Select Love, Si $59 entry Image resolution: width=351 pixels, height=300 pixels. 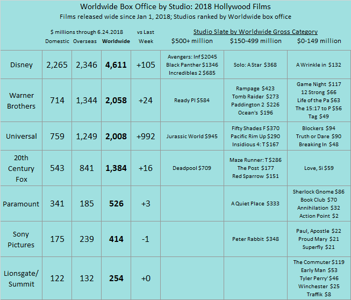(319, 168)
